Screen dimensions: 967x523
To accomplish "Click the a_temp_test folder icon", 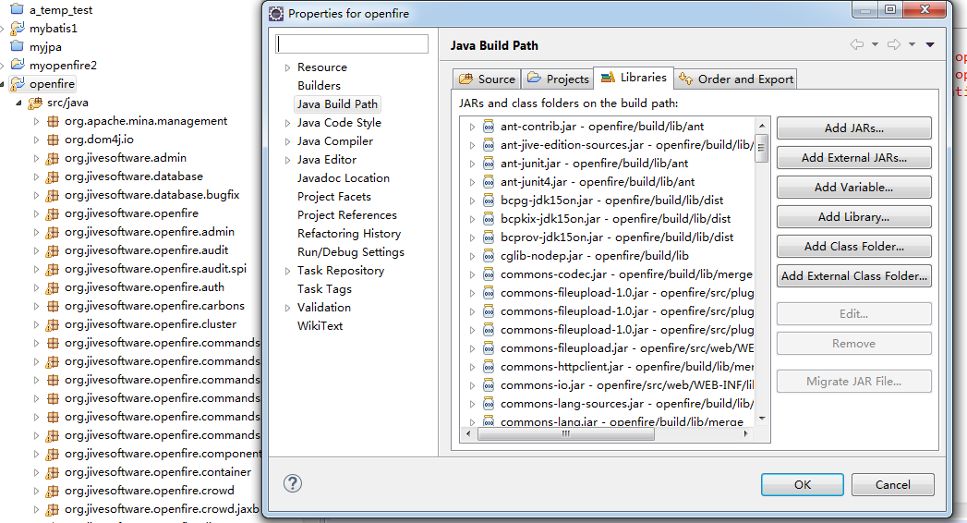I will coord(18,9).
